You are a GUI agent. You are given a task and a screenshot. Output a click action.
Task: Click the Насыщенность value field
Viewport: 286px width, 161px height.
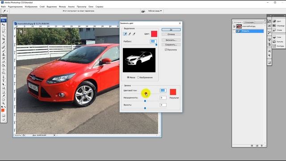pyautogui.click(x=163, y=97)
